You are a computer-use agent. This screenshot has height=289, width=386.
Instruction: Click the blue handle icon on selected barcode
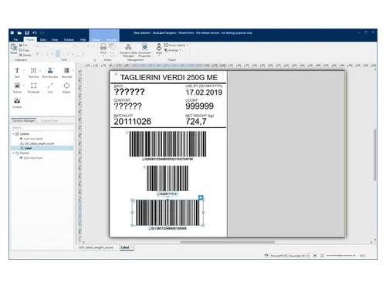(x=201, y=197)
